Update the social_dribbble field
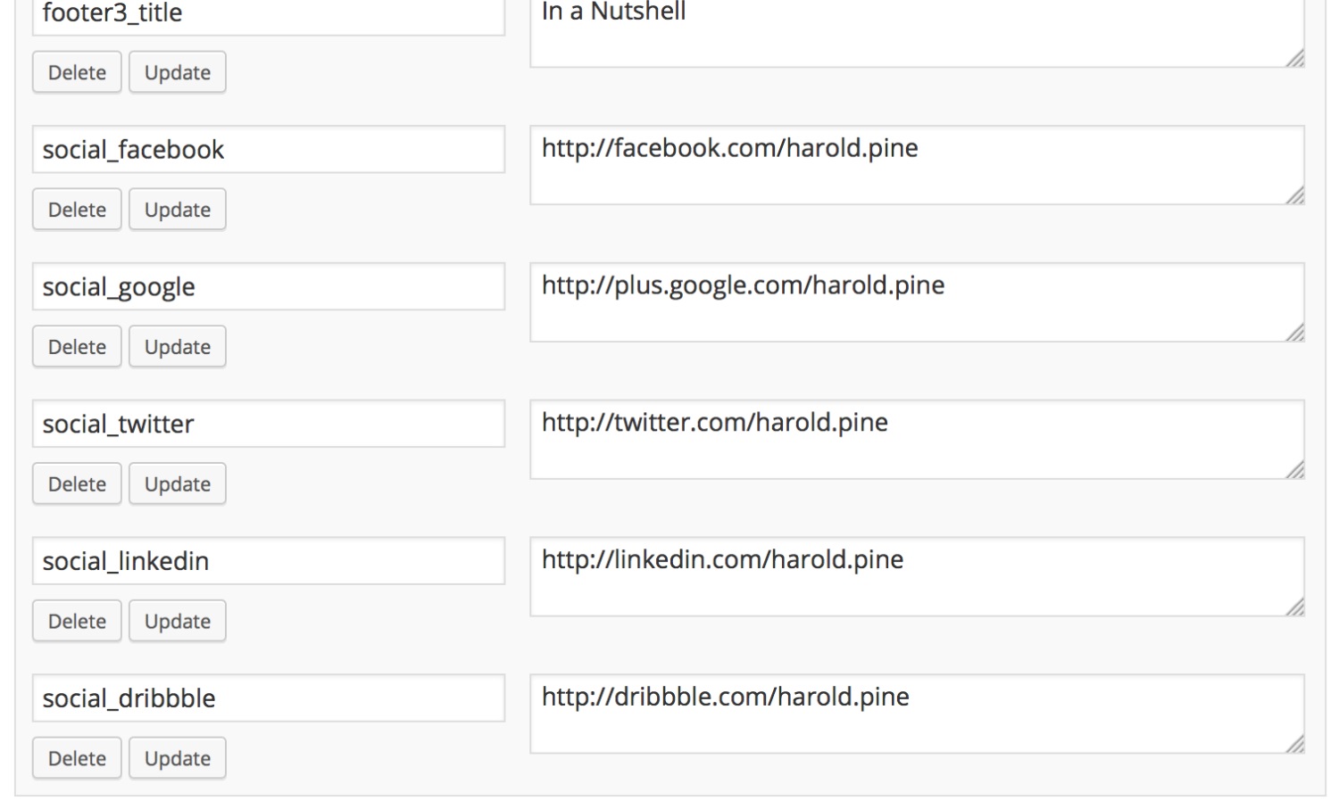 pyautogui.click(x=177, y=759)
